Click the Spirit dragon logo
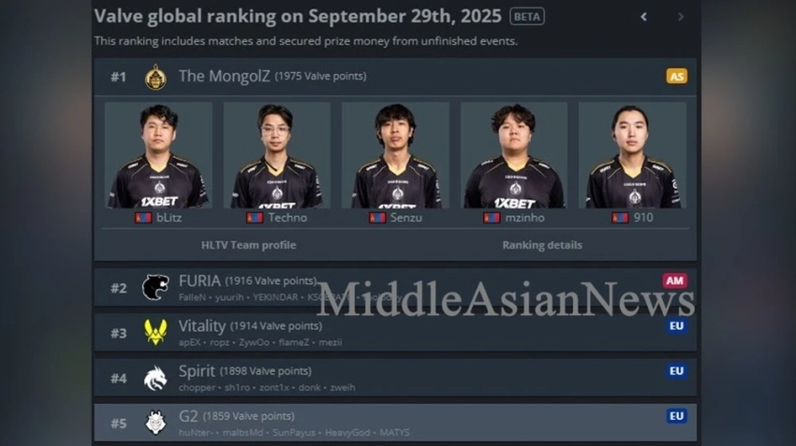 pos(155,378)
